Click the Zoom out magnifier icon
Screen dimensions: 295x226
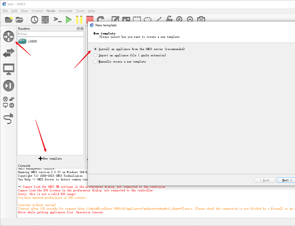pyautogui.click(x=190, y=19)
